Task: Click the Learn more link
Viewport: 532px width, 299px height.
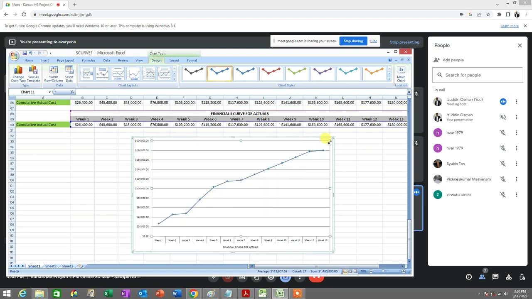Action: point(510,26)
